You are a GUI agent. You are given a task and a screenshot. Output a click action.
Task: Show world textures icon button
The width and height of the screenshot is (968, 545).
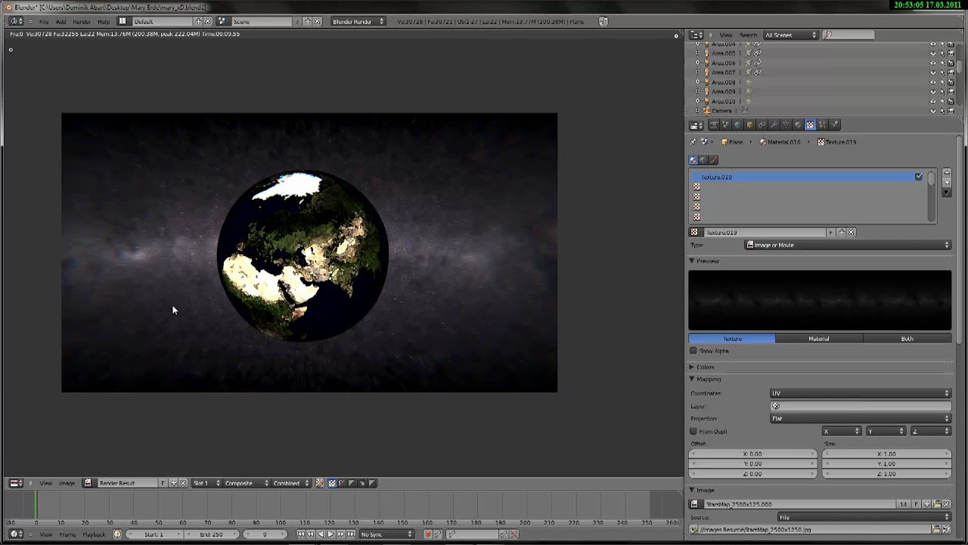pyautogui.click(x=703, y=160)
